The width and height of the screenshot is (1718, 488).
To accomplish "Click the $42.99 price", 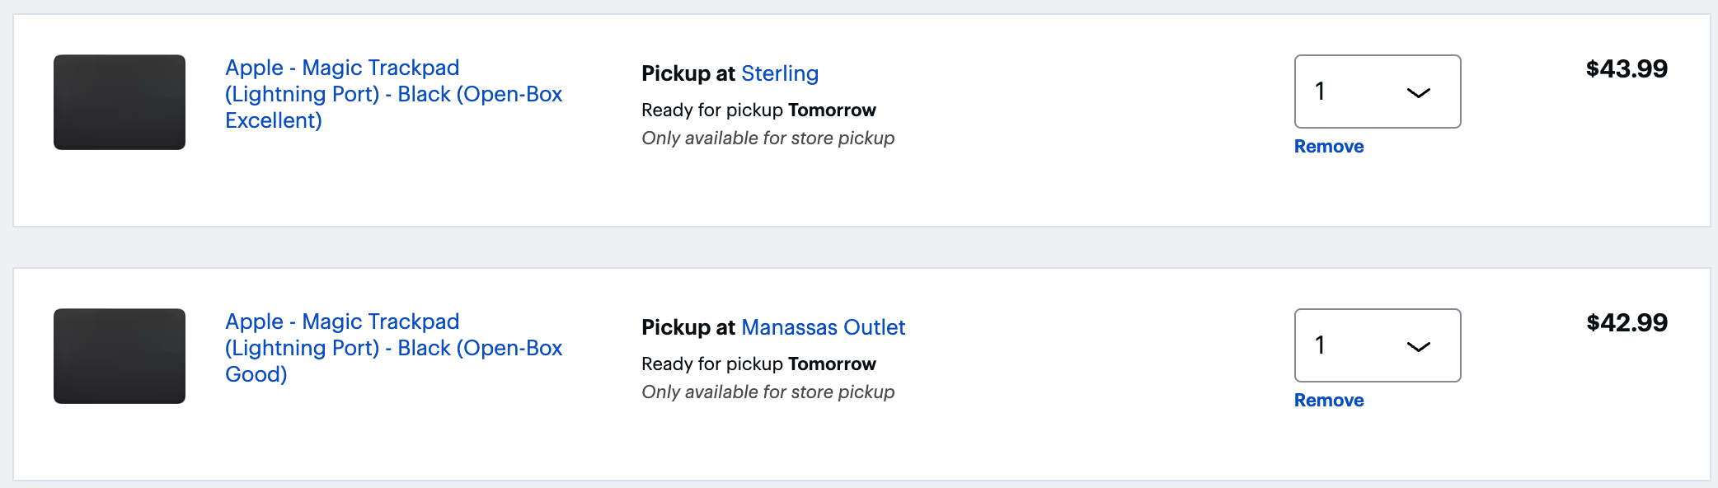I will pyautogui.click(x=1626, y=322).
